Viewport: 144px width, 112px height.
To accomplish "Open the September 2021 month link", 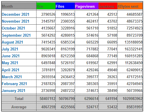I will click(x=16, y=35).
